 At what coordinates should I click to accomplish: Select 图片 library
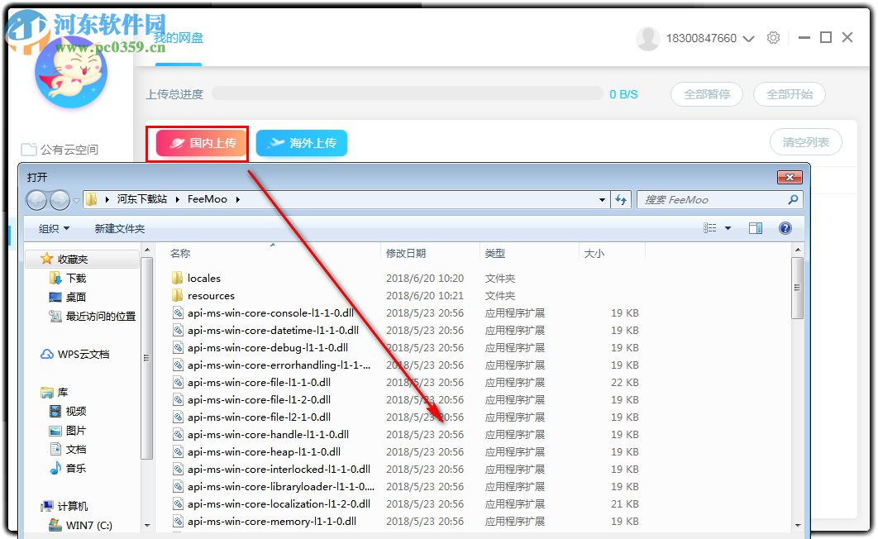[x=68, y=431]
